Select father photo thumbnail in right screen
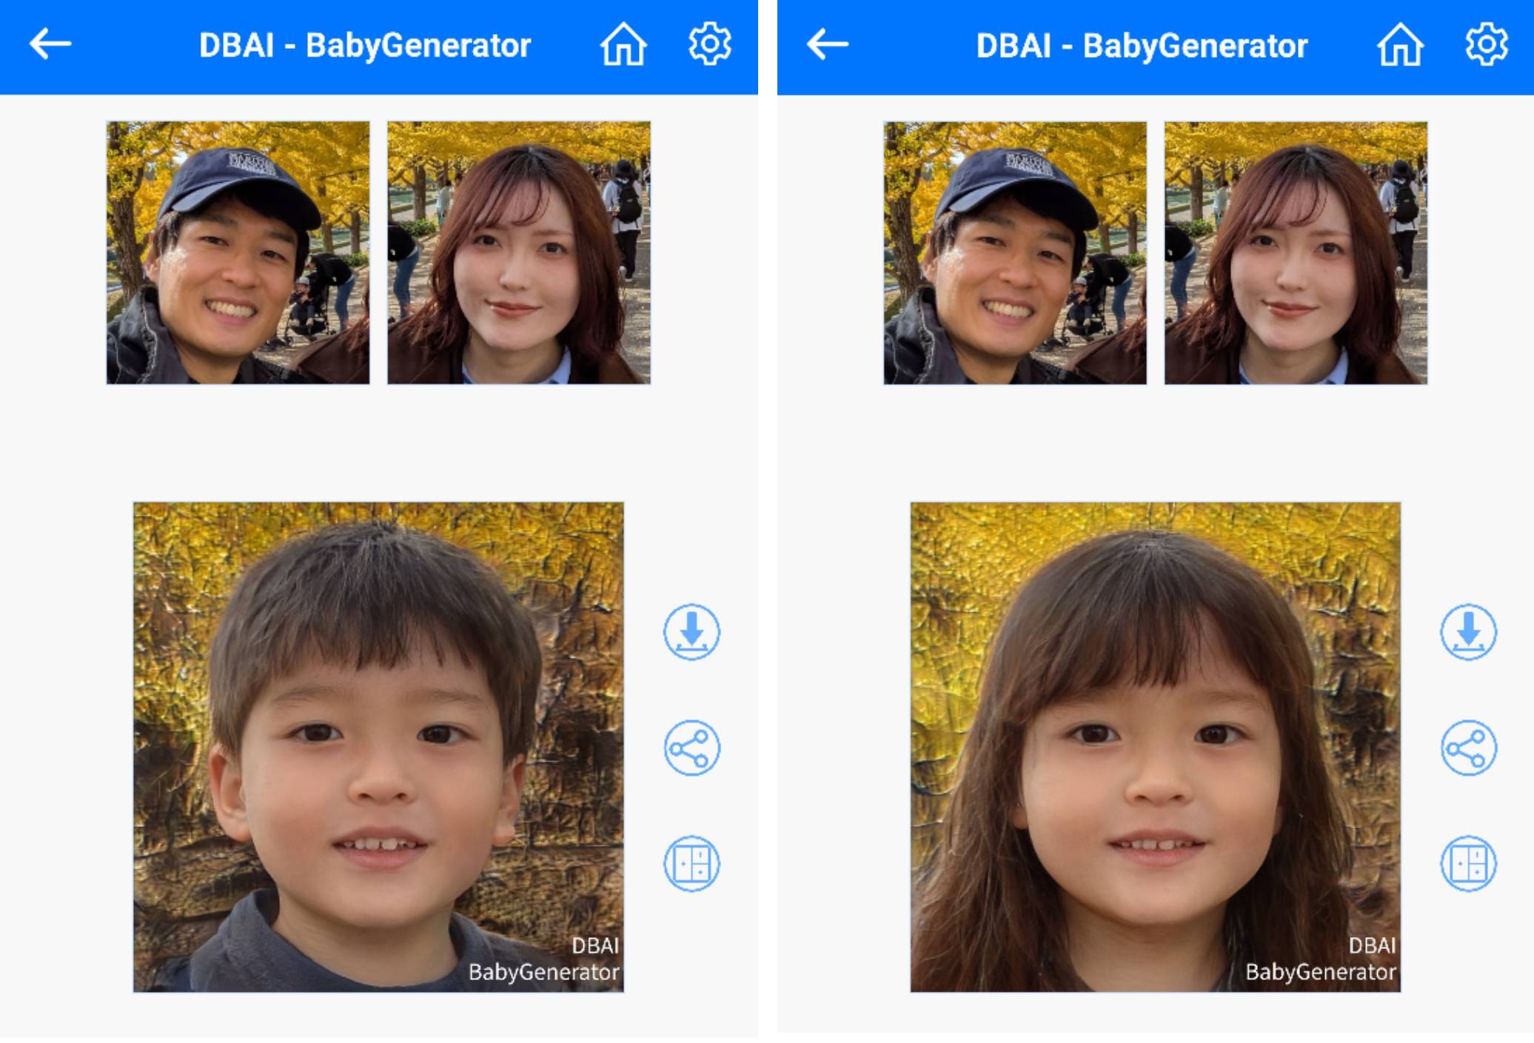The height and width of the screenshot is (1043, 1534). point(1015,252)
